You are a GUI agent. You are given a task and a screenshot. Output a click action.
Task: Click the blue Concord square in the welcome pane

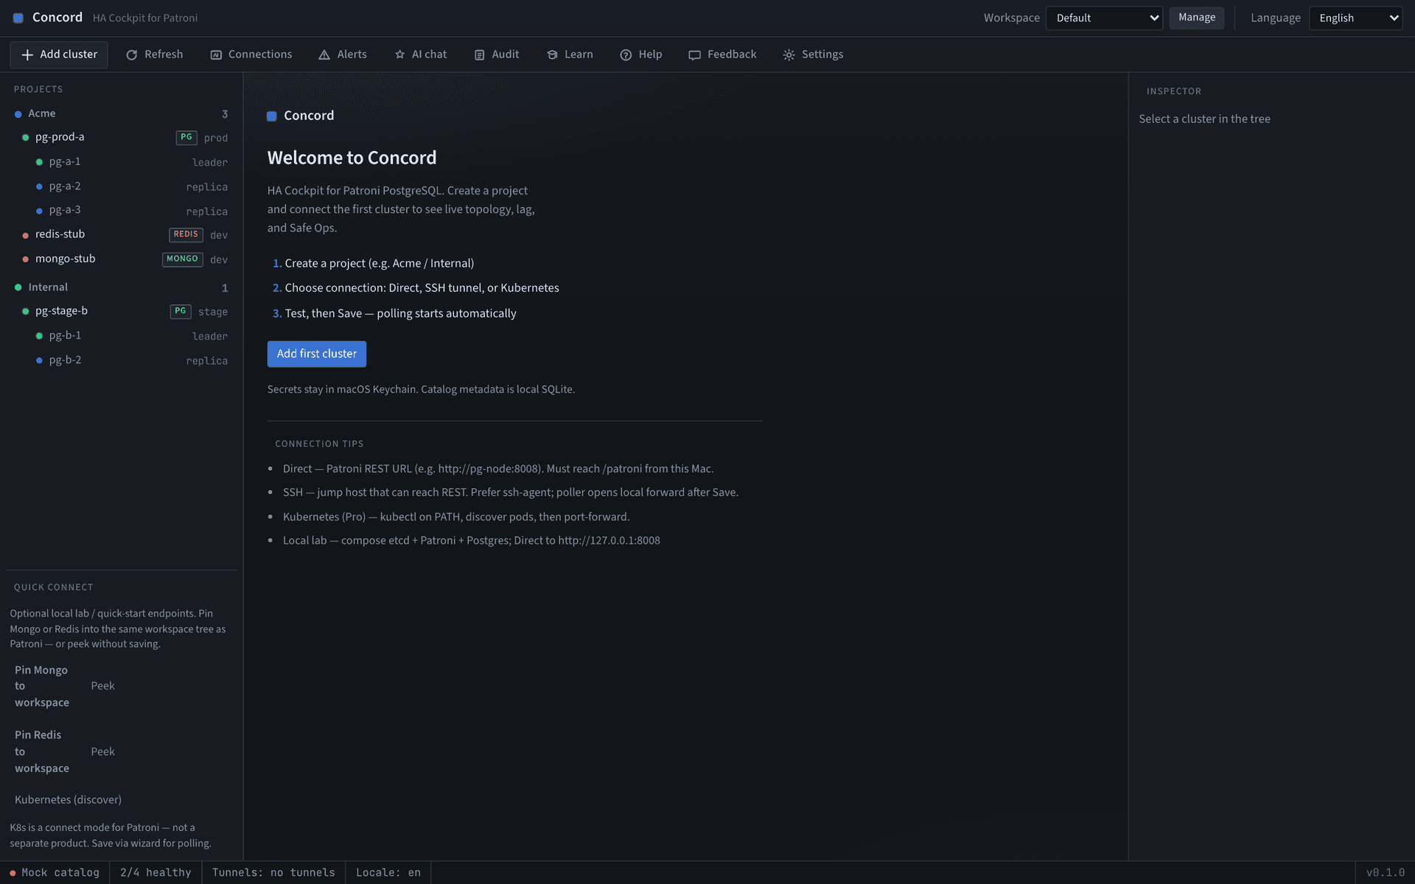coord(272,116)
